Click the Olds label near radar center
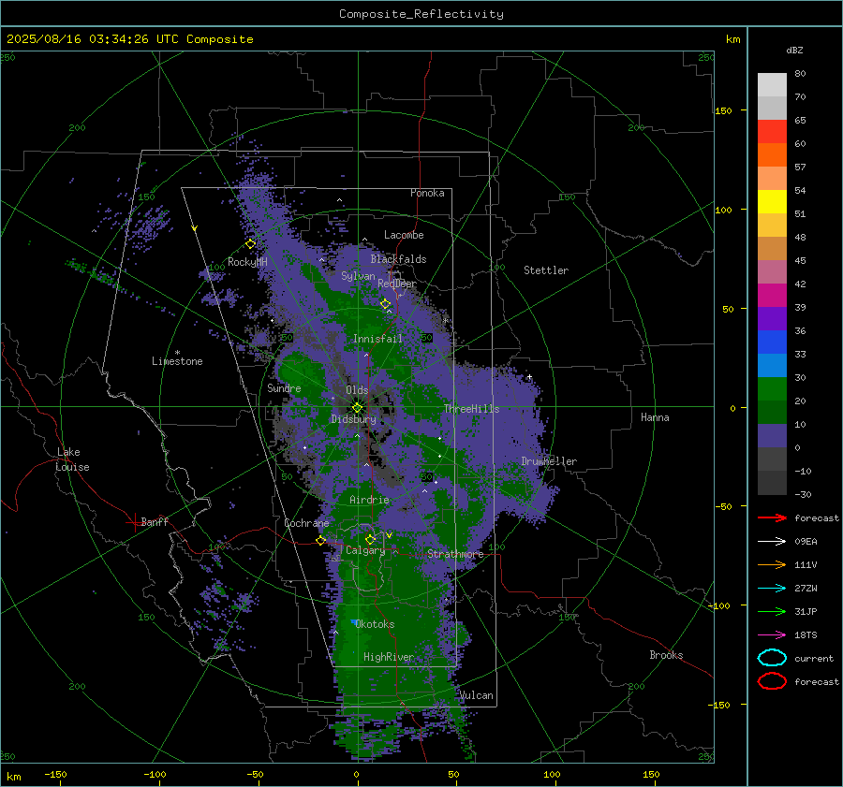Image resolution: width=843 pixels, height=787 pixels. click(357, 390)
